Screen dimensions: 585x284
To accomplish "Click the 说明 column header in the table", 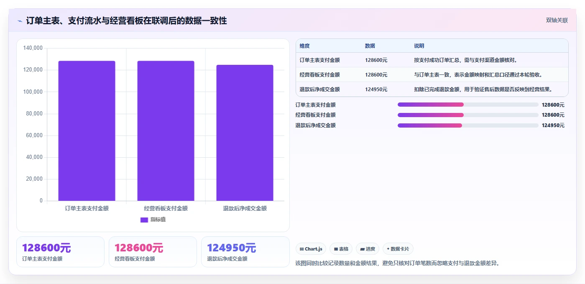I will (419, 46).
